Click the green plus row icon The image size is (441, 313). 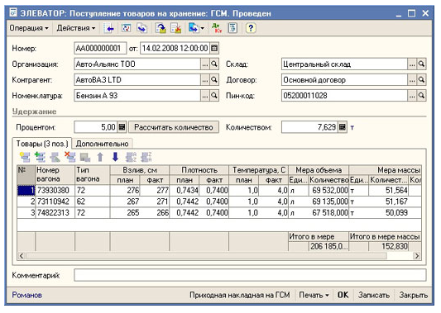tap(40, 157)
